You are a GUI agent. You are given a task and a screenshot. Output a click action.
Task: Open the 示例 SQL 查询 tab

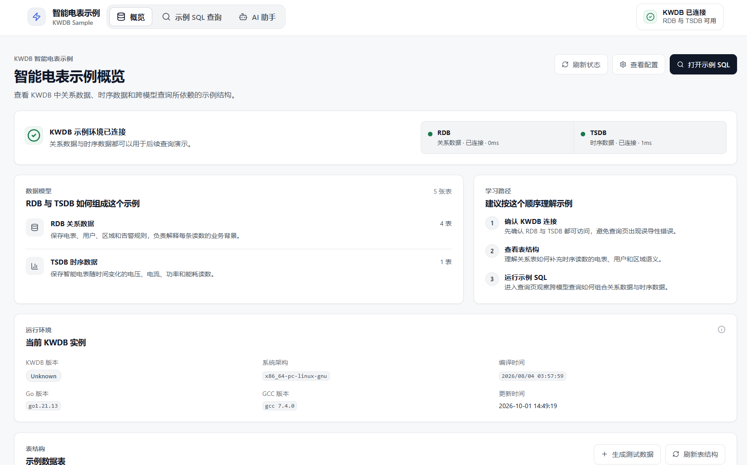(192, 17)
